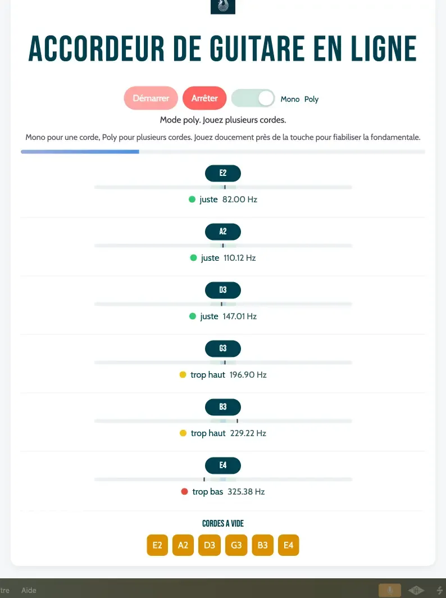The height and width of the screenshot is (598, 446).
Task: Click the guitar logo at the top
Action: [222, 7]
